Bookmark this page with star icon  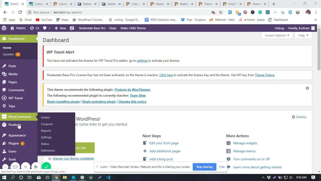(221, 12)
